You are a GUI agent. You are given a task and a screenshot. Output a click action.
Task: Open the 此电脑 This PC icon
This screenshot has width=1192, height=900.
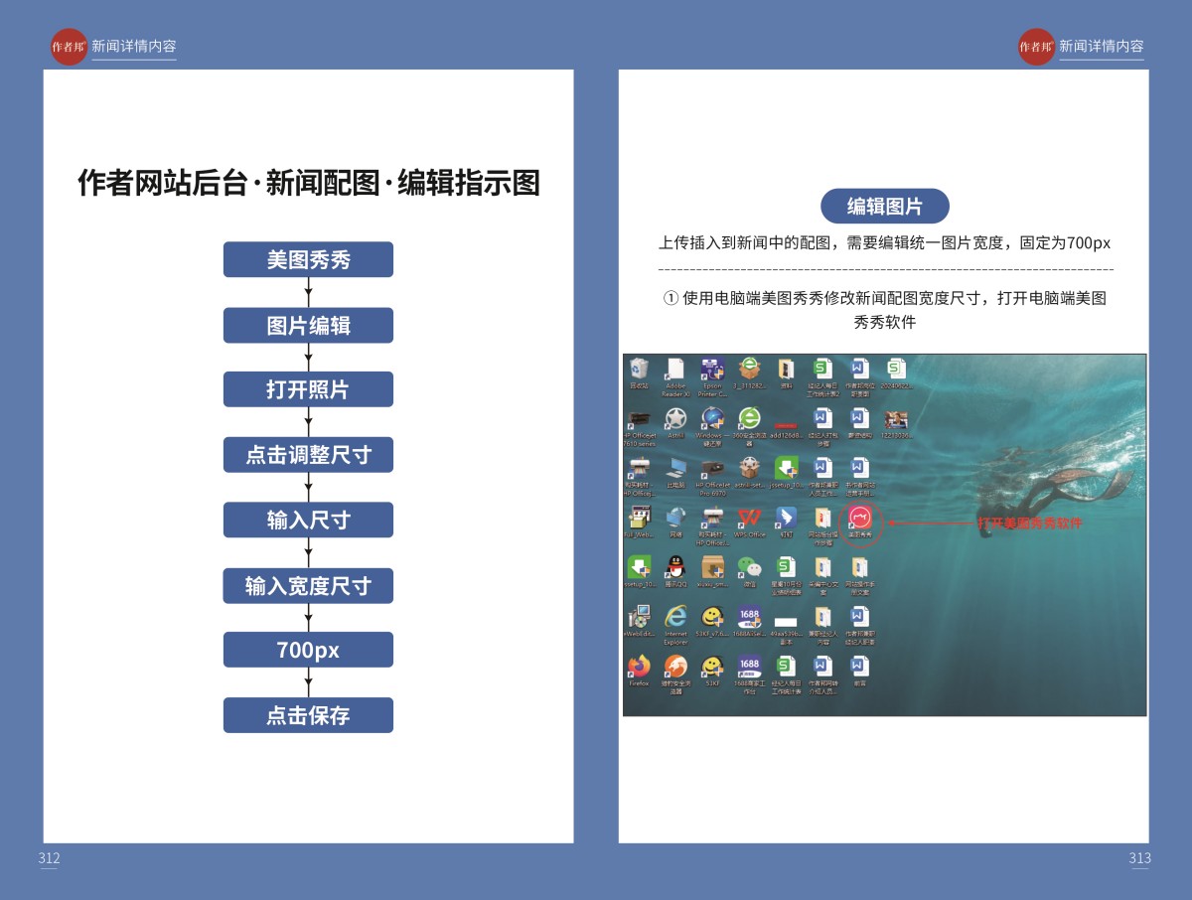pyautogui.click(x=675, y=468)
